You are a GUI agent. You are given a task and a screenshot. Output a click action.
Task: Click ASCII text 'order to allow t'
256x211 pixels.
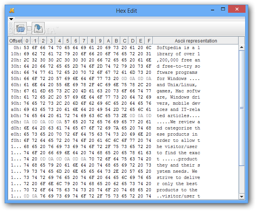click(x=178, y=140)
